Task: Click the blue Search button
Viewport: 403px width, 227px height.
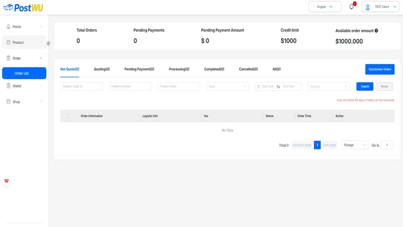Action: pyautogui.click(x=365, y=86)
